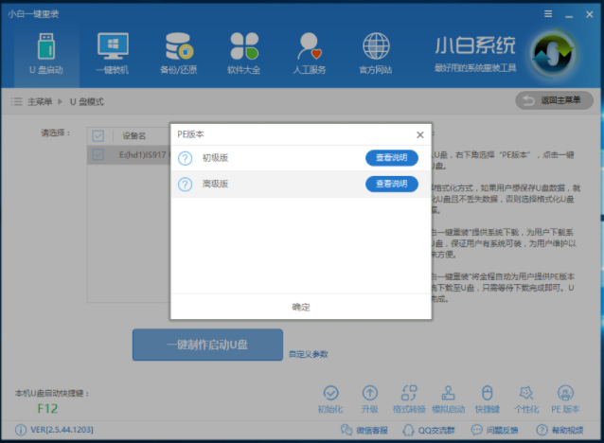Open the U盘启动 tab
The height and width of the screenshot is (443, 604).
[x=46, y=54]
